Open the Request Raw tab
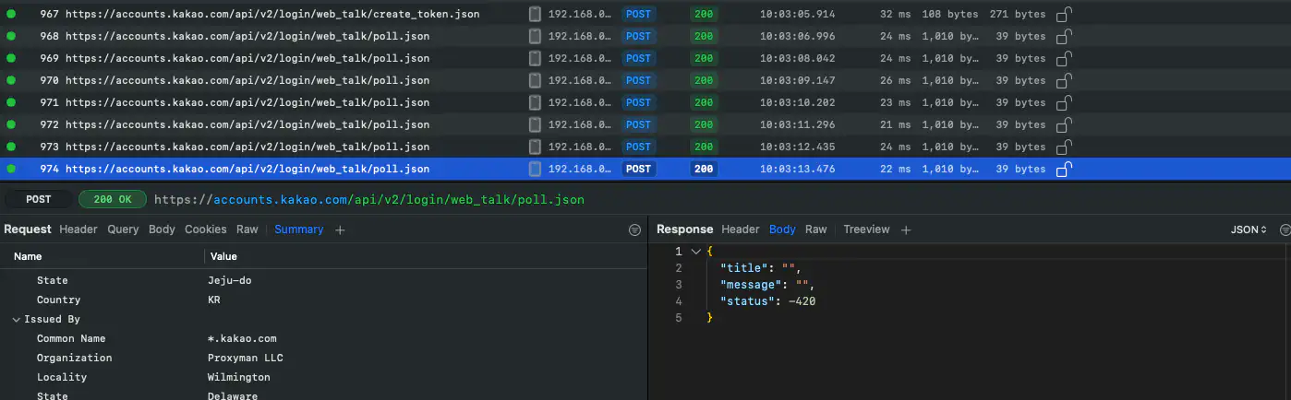 pyautogui.click(x=247, y=229)
